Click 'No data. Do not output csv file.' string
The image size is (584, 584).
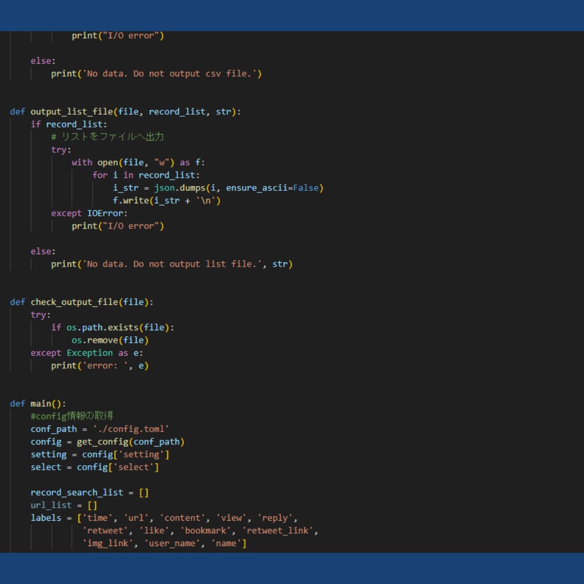(x=169, y=74)
